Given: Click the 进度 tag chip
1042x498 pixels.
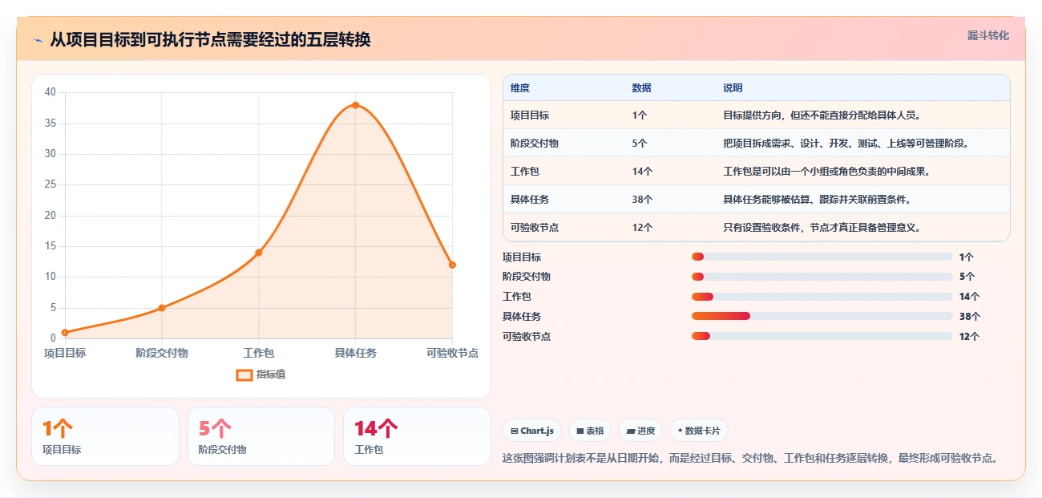Looking at the screenshot, I should [x=640, y=431].
